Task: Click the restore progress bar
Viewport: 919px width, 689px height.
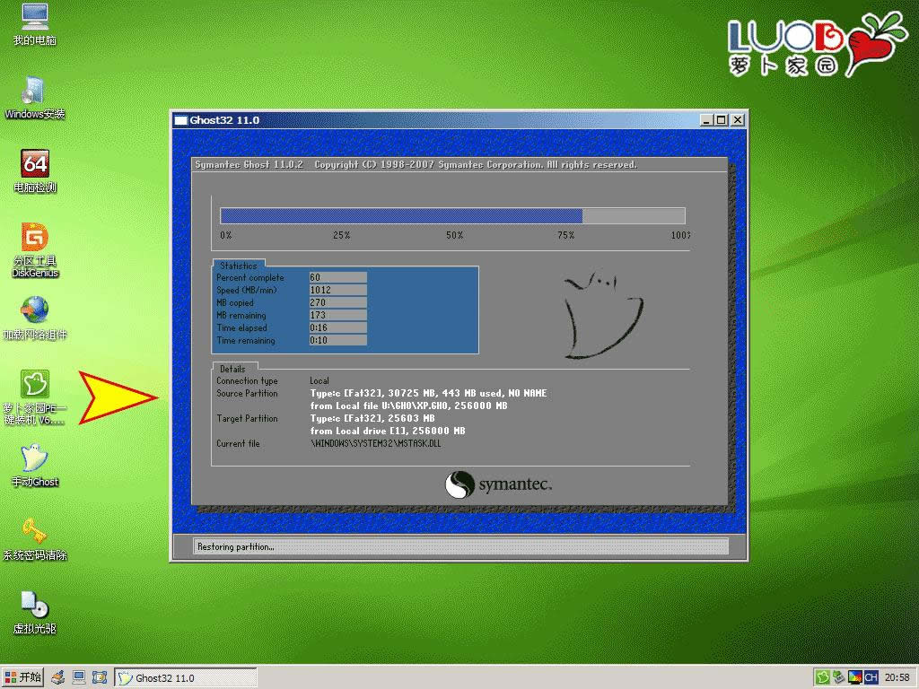Action: coord(452,215)
